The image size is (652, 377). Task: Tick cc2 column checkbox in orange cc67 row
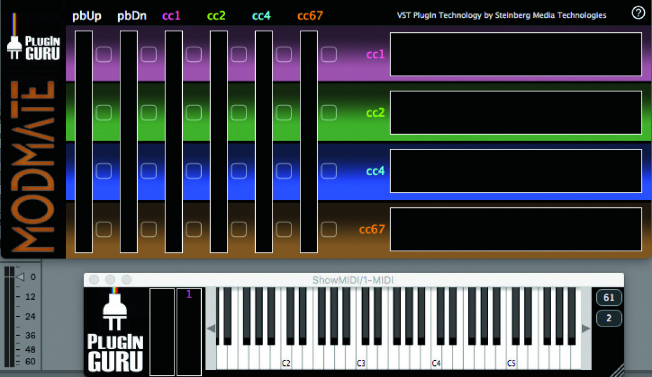click(239, 229)
